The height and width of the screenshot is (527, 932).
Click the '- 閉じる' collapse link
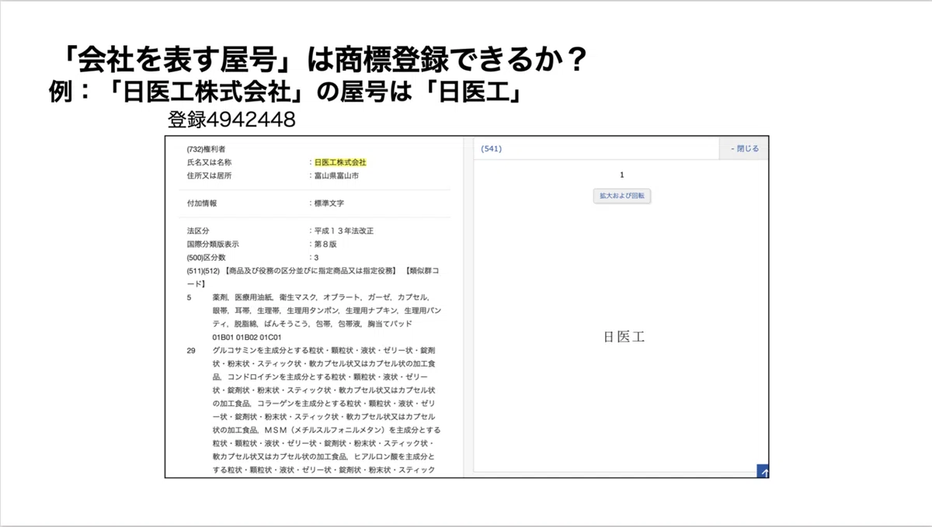(x=745, y=148)
